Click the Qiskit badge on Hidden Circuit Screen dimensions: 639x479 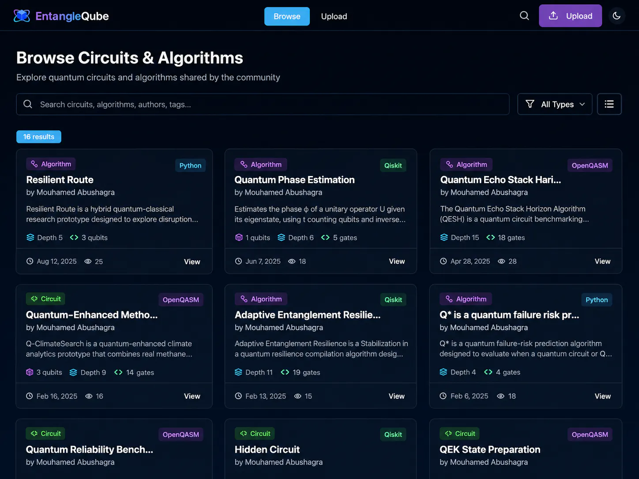tap(393, 434)
